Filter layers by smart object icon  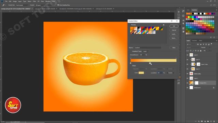click(209, 44)
